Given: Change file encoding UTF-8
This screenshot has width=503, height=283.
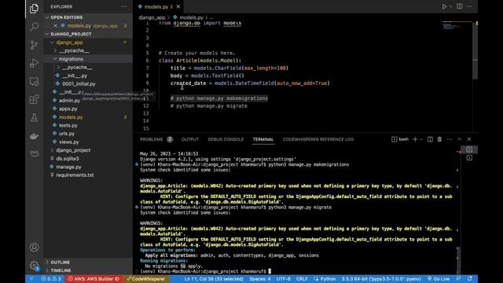Looking at the screenshot, I should [x=283, y=279].
